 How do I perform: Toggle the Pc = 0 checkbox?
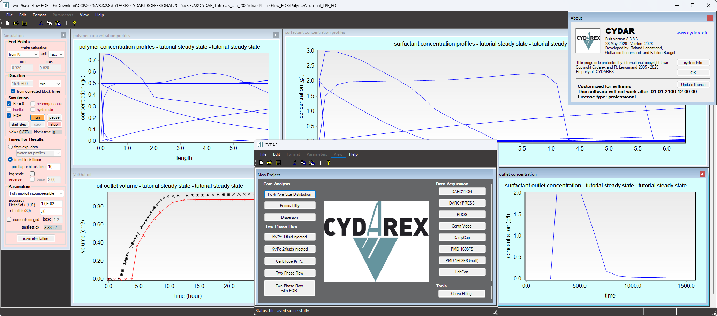click(9, 104)
